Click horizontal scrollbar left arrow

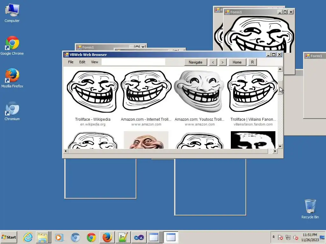66,151
